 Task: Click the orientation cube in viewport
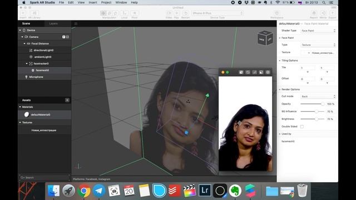(x=265, y=38)
